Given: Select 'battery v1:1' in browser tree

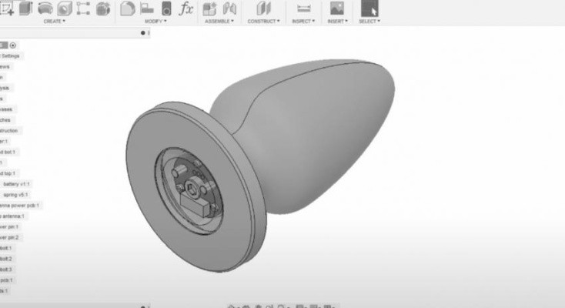Looking at the screenshot, I should point(16,184).
